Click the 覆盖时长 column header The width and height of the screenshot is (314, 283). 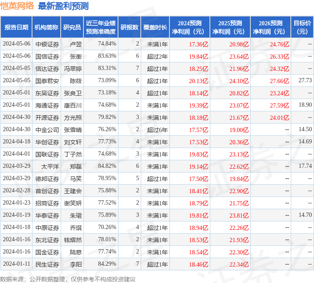[155, 27]
